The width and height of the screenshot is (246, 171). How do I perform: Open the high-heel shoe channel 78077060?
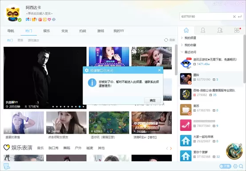click(x=210, y=125)
